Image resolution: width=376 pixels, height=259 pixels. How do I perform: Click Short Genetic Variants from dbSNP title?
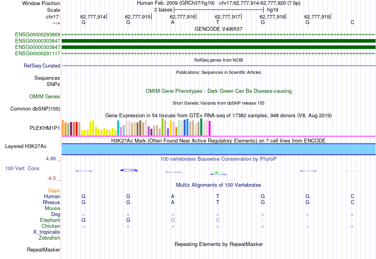tap(218, 103)
